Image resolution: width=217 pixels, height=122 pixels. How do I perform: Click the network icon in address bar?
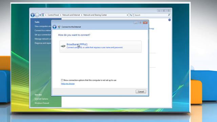point(43,15)
